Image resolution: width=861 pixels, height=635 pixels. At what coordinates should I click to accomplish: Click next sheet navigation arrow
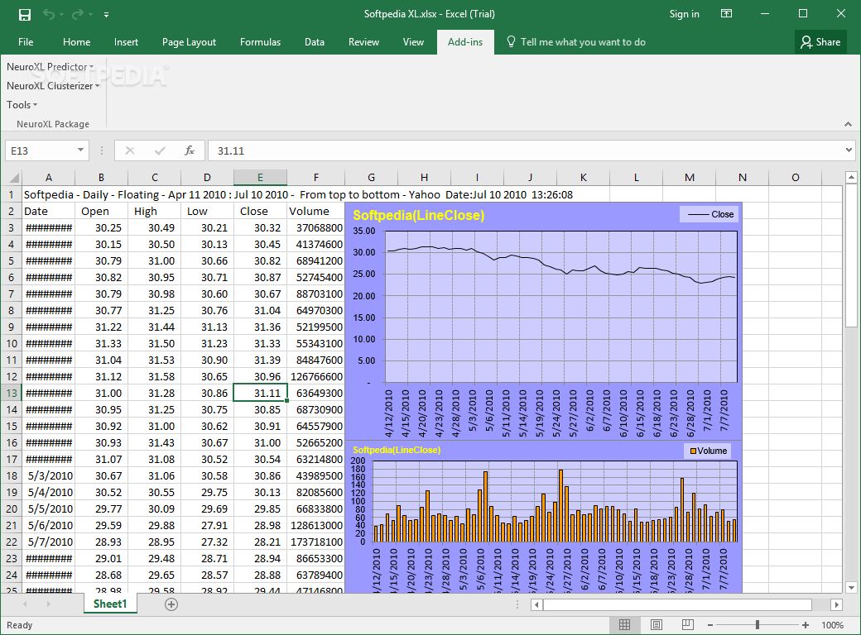pyautogui.click(x=48, y=604)
